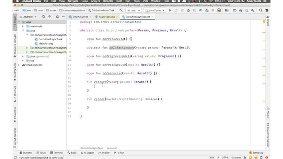
Task: Open the Run tool window at bottom
Action: [x=119, y=153]
